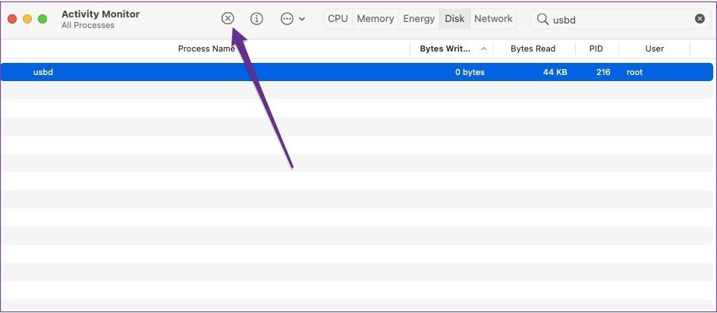Select the usbd process row

tap(357, 72)
